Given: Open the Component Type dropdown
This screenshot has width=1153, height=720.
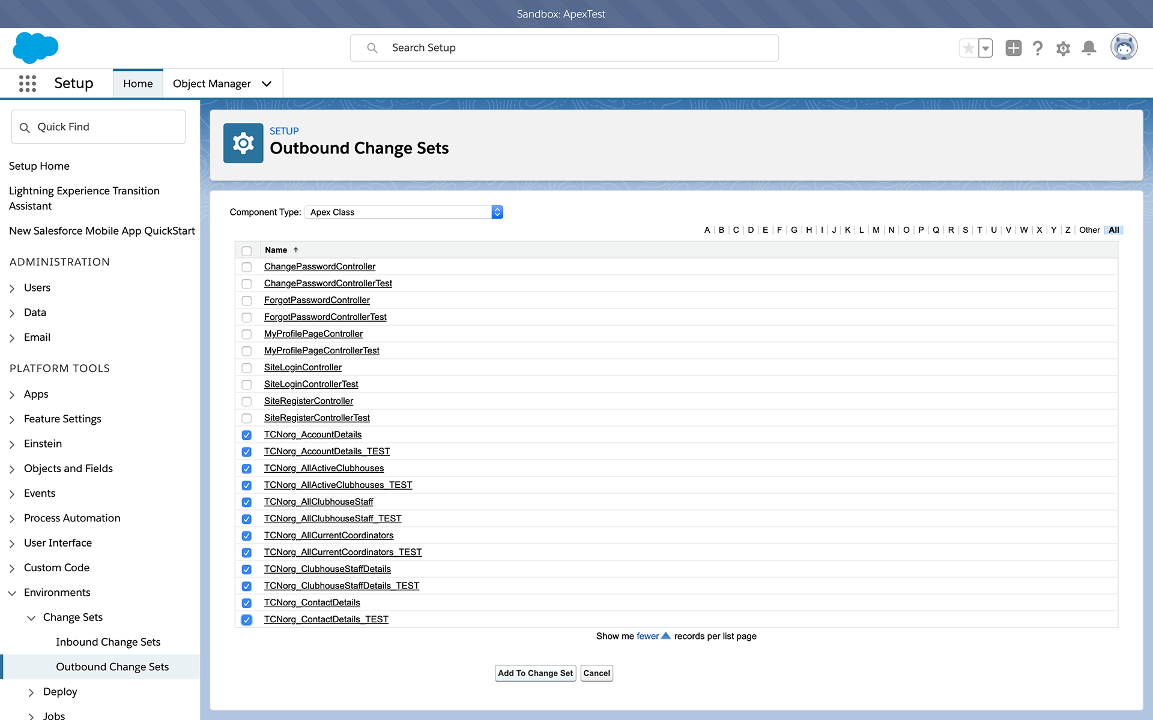Looking at the screenshot, I should (x=404, y=212).
